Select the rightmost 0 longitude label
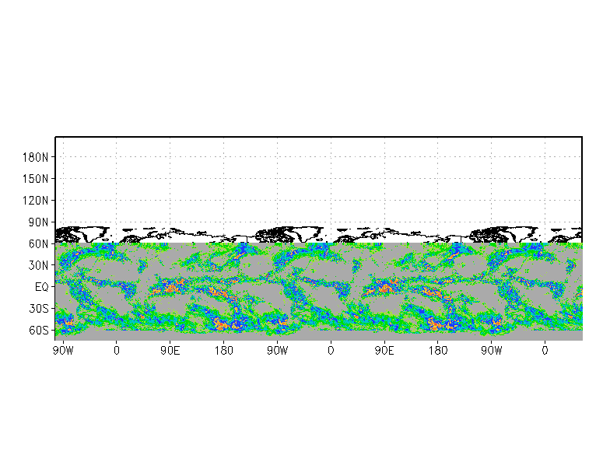The height and width of the screenshot is (476, 610). tap(545, 351)
